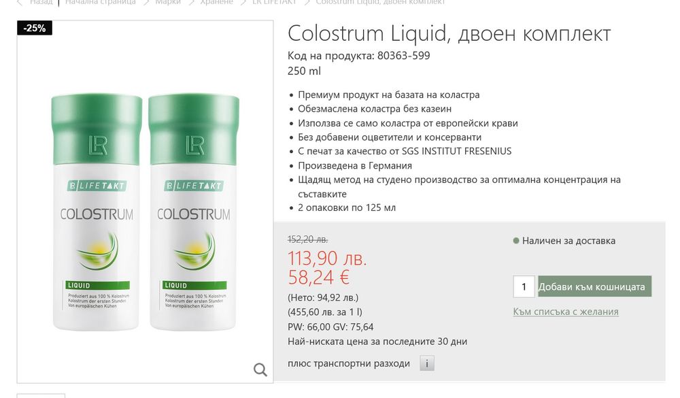Viewport: 680px width, 398px height.
Task: Add product with Добави към кошницата button
Action: [x=594, y=286]
